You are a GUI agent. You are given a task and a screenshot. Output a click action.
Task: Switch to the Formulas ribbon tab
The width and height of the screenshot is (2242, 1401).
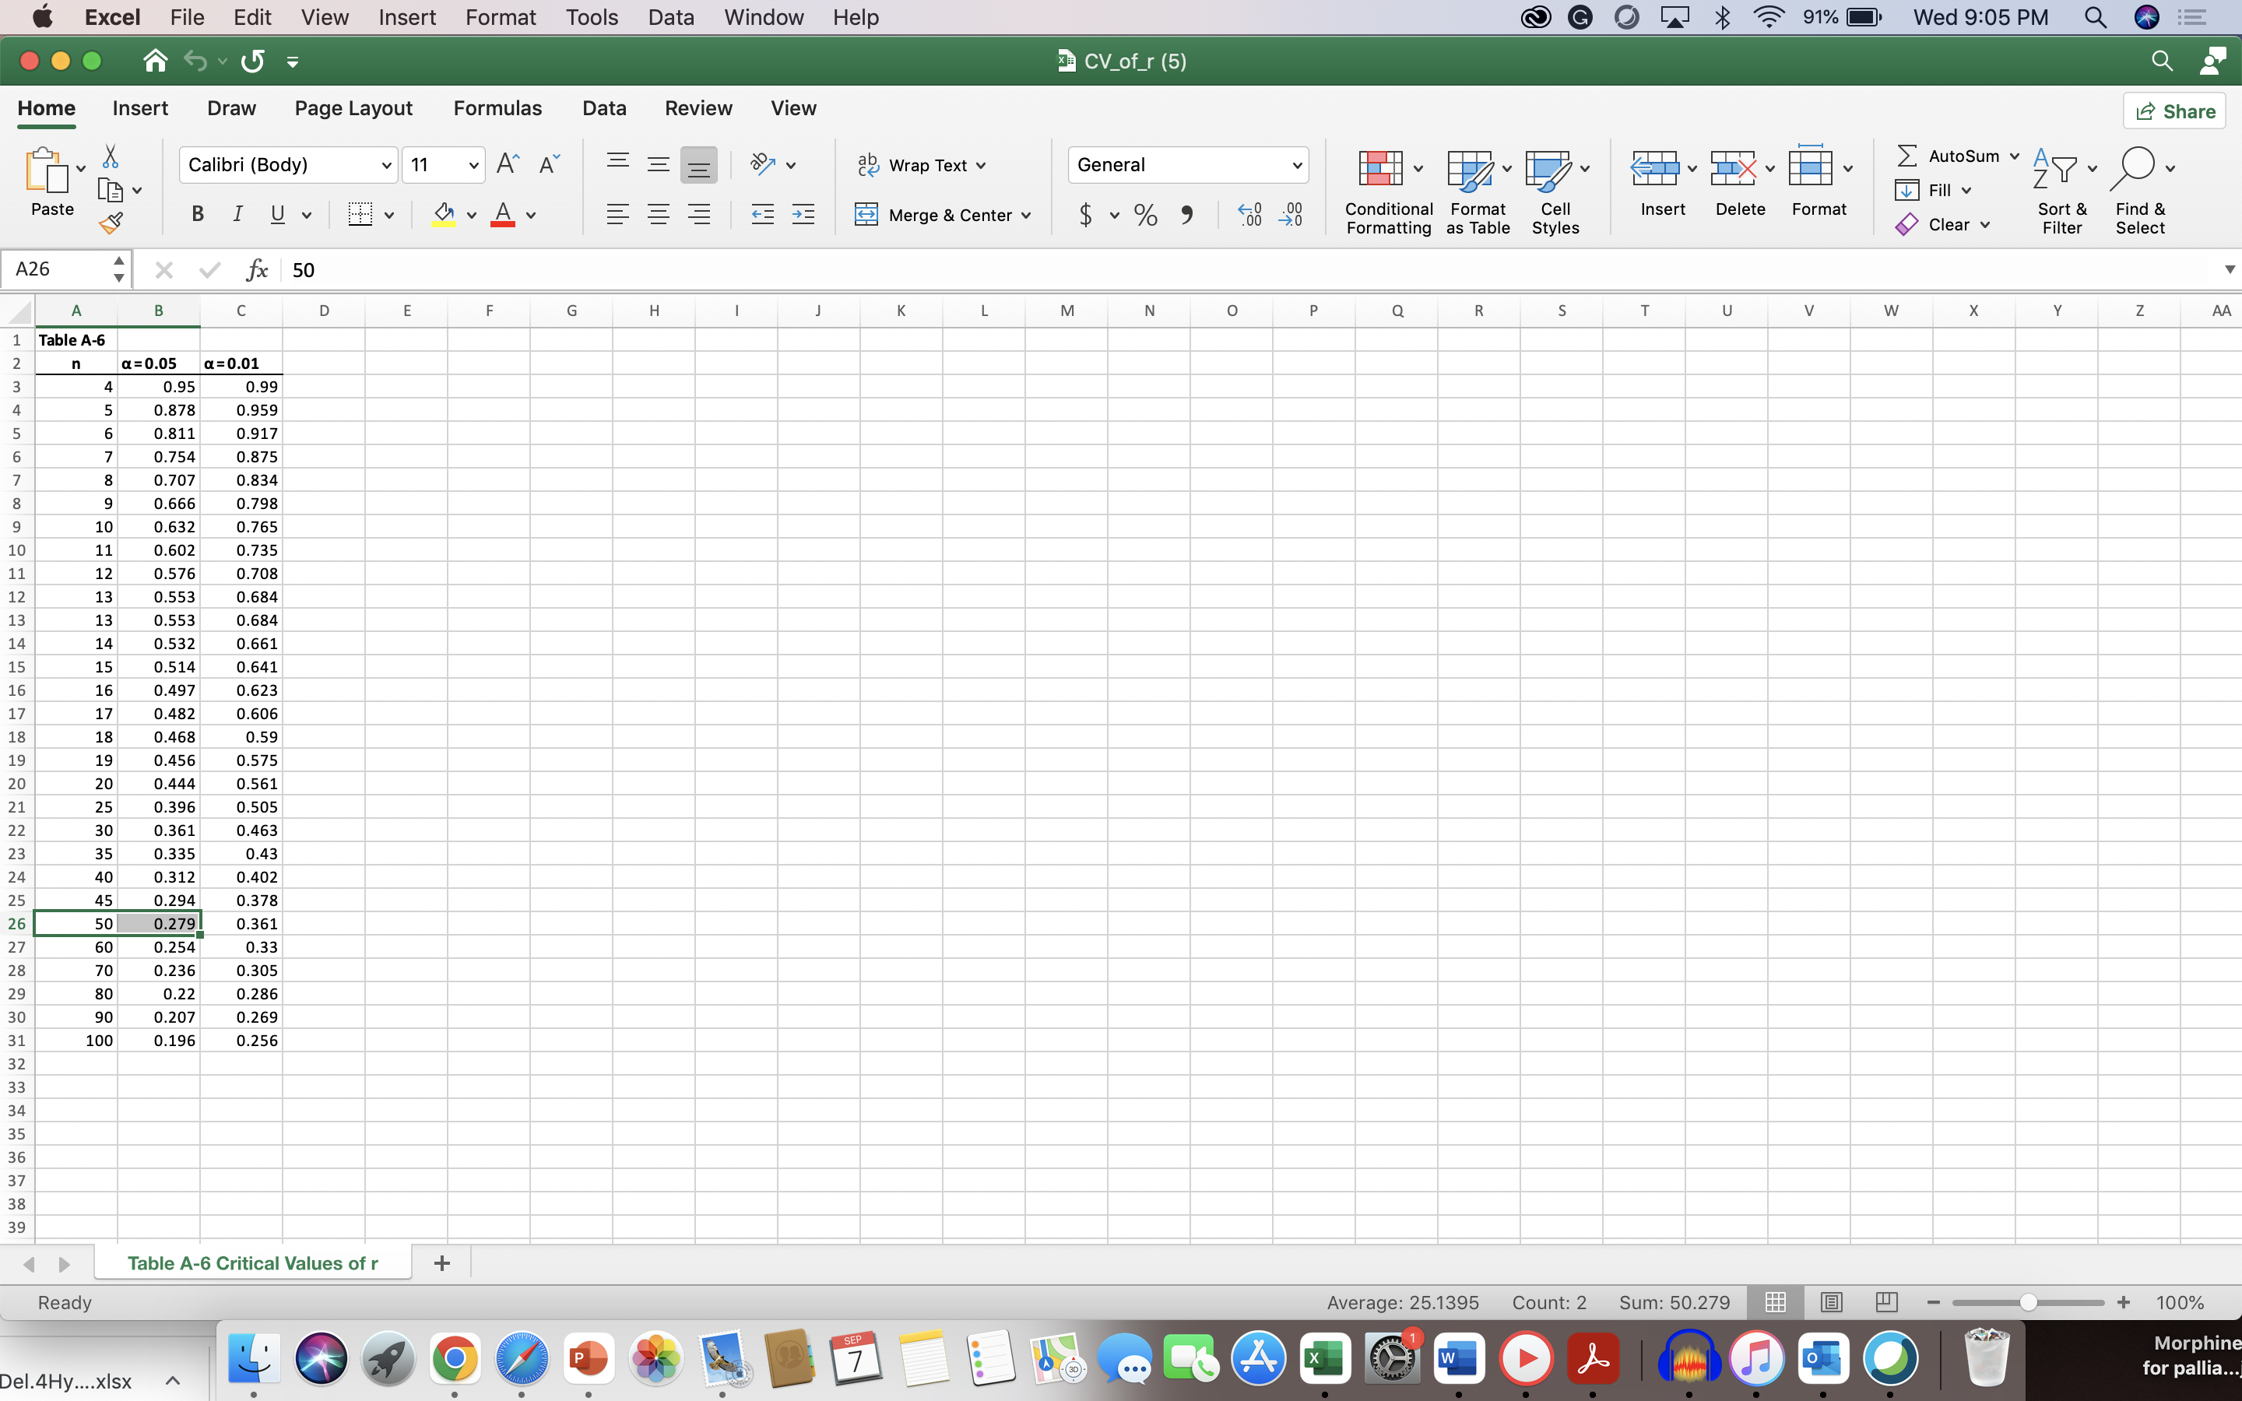click(497, 108)
